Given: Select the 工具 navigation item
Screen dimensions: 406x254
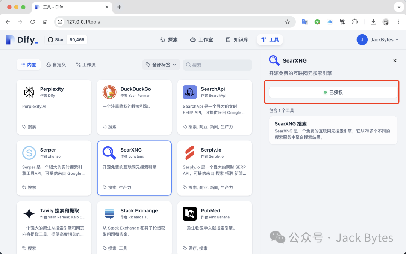Looking at the screenshot, I should pos(270,39).
